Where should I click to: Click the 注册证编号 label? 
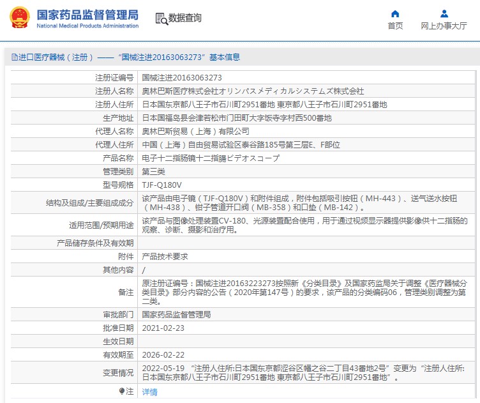[x=114, y=78]
